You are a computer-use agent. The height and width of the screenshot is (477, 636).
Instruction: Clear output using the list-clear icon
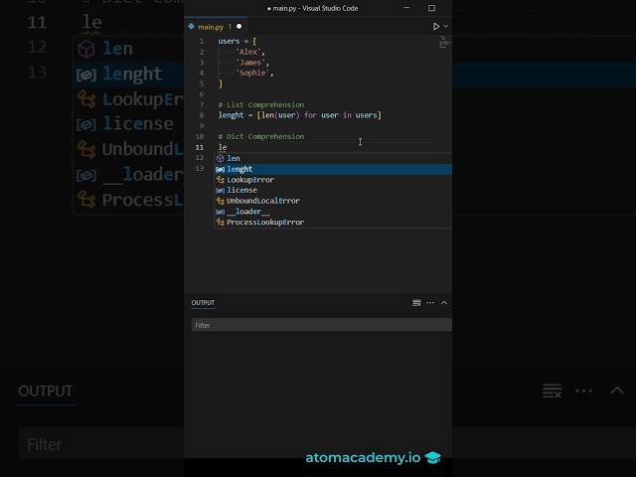click(x=416, y=303)
